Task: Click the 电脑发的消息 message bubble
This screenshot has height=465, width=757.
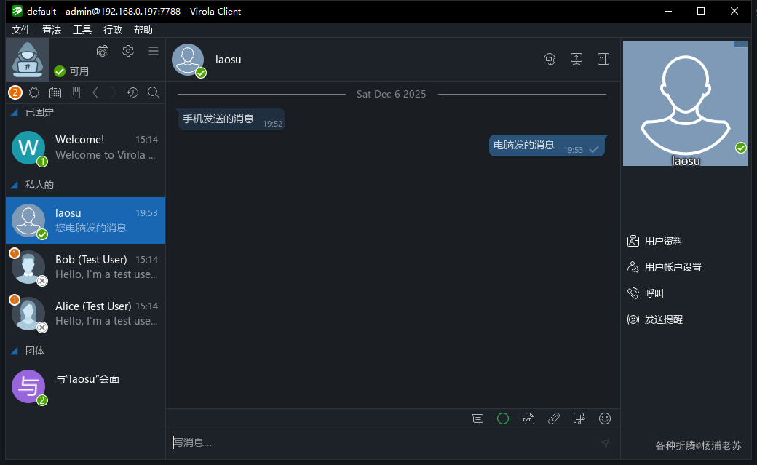Action: (547, 146)
